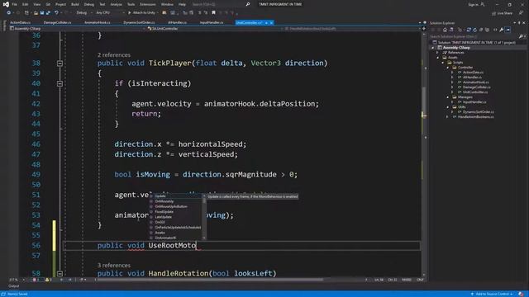
Task: Select the Controller folder in Solution Explorer
Action: point(465,68)
